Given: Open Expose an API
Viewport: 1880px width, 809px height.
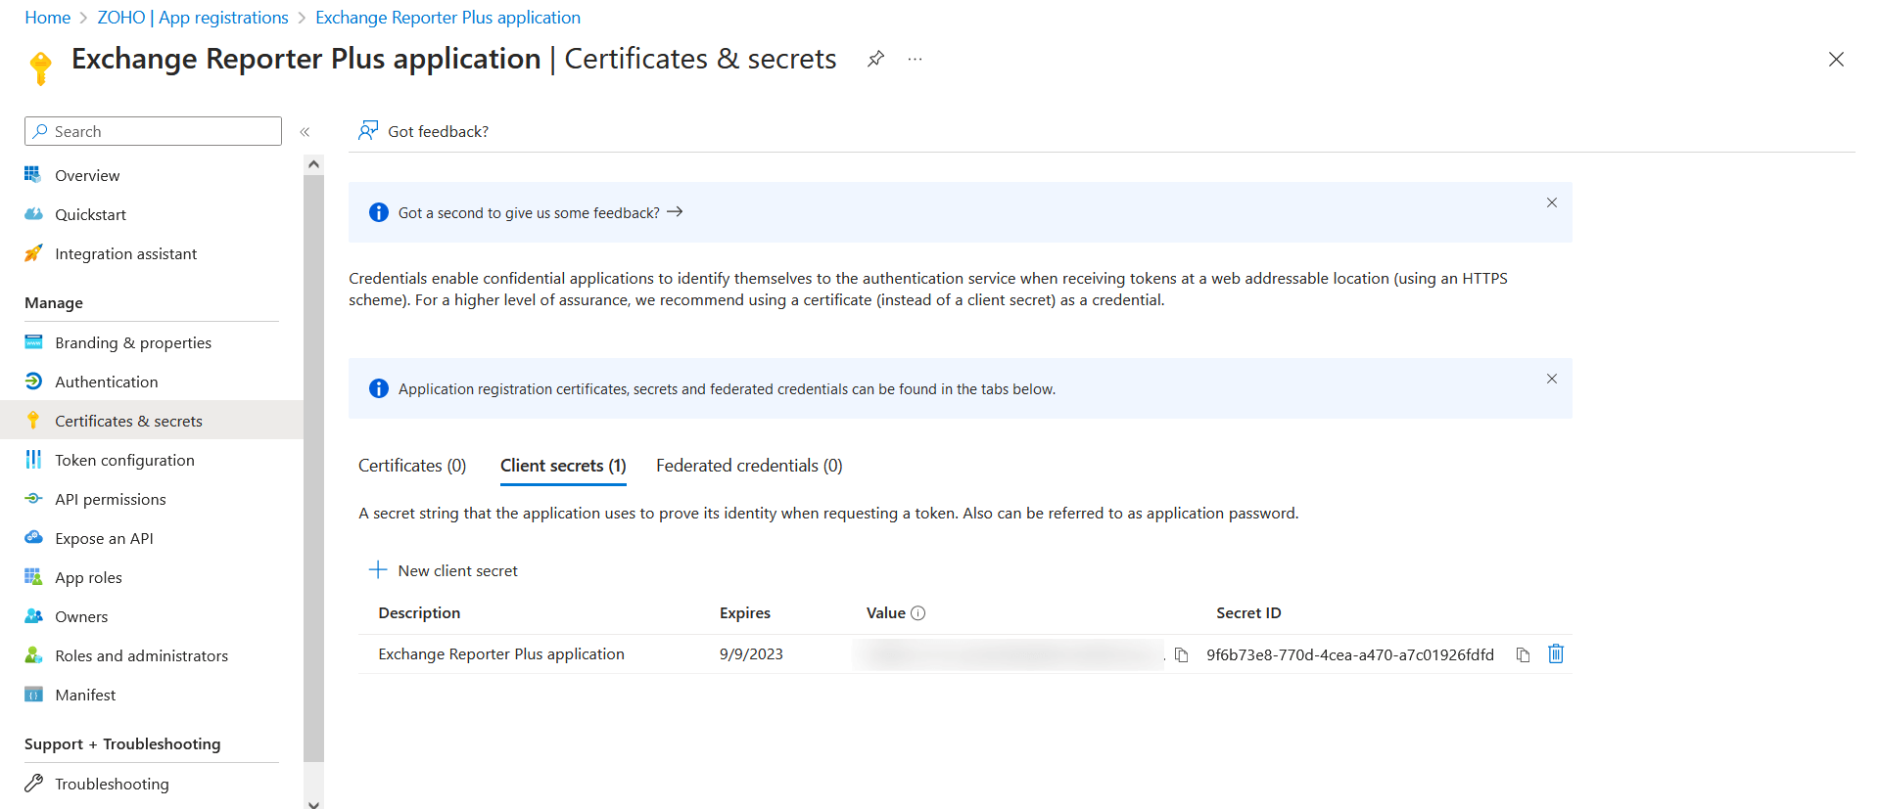Looking at the screenshot, I should 104,538.
